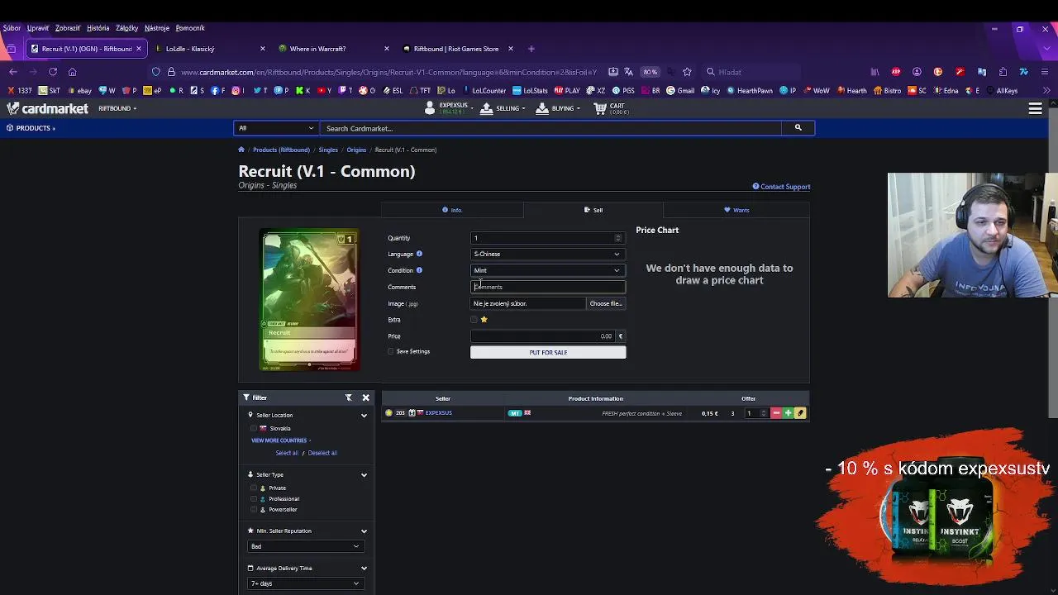Open a new browser tab
This screenshot has height=595, width=1058.
click(531, 49)
